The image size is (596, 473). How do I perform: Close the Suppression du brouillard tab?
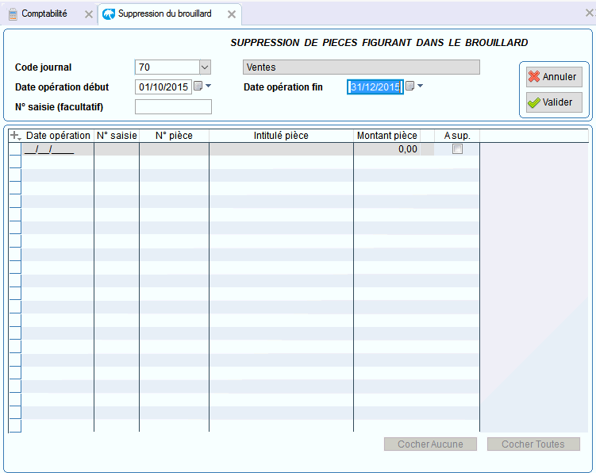232,14
